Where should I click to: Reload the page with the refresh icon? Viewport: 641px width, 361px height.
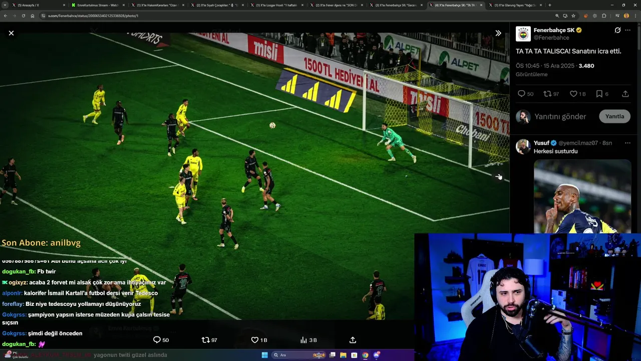[x=23, y=16]
